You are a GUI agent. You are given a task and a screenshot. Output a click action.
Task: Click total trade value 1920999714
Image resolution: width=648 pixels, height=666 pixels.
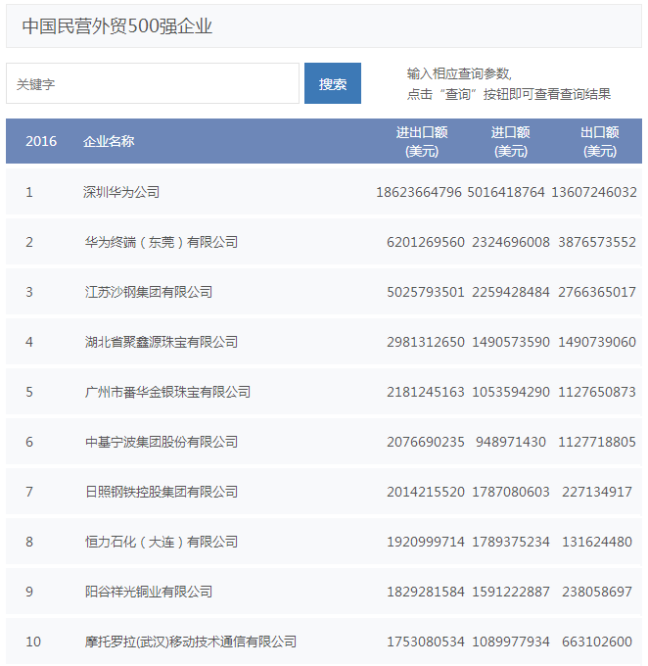426,542
